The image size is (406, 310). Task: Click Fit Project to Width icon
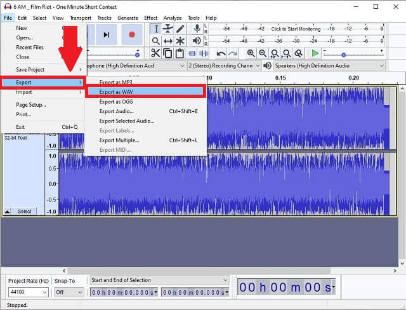click(286, 53)
